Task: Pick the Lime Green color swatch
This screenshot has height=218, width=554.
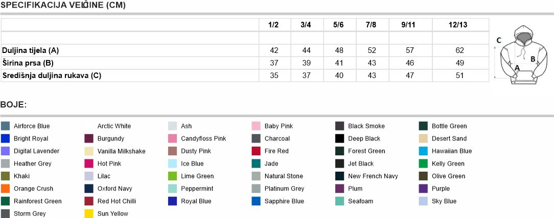Action: pos(172,176)
